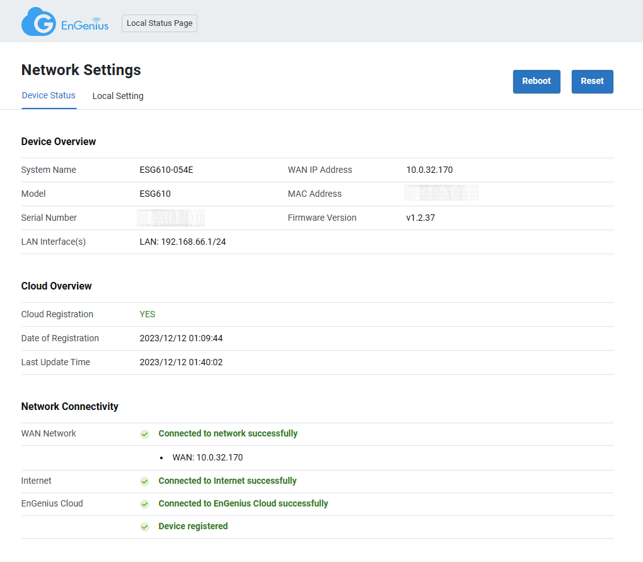
Task: Click the LAN Interface(s) label
Action: point(54,242)
